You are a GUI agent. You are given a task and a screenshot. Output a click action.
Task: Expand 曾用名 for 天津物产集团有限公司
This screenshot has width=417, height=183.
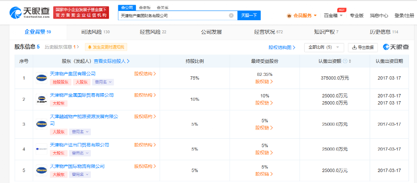103,82
